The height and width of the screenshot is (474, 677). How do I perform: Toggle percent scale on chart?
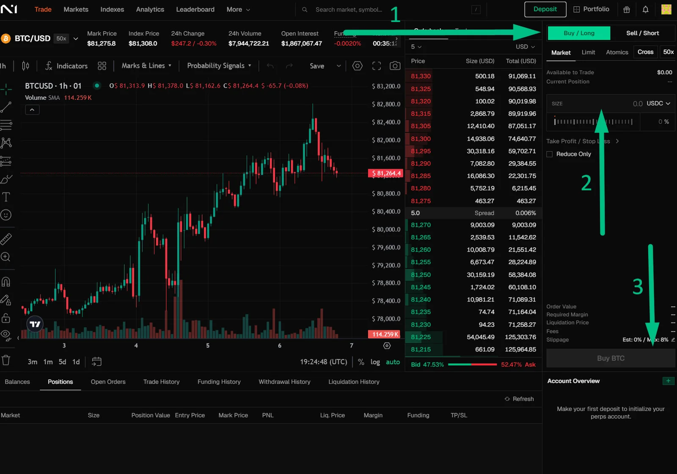pyautogui.click(x=361, y=362)
